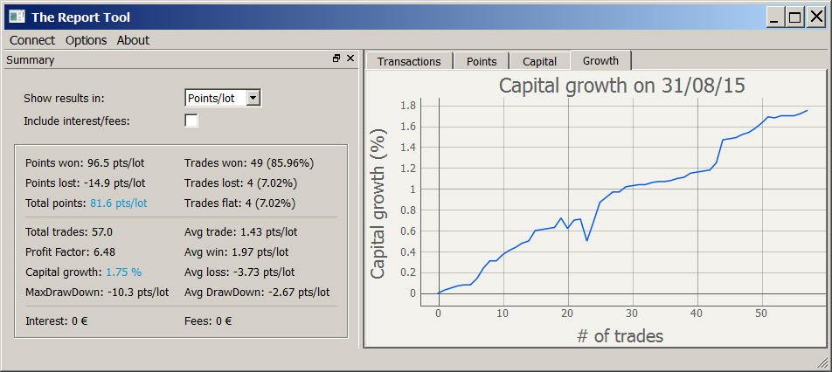Click the Points lost: -14.9 pts/lot text
832x372 pixels.
coord(85,183)
